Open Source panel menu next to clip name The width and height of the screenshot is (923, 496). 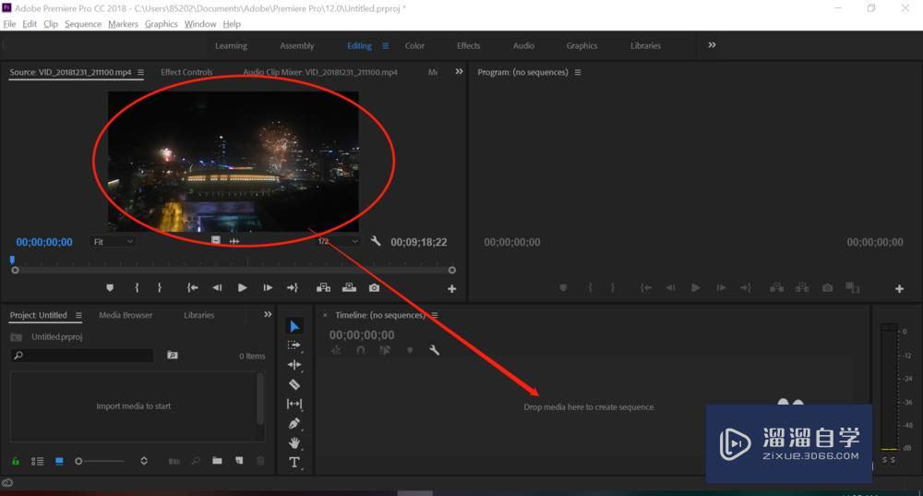click(140, 72)
